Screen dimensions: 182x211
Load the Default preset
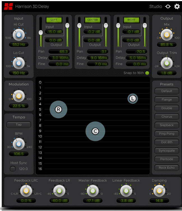[x=167, y=91]
